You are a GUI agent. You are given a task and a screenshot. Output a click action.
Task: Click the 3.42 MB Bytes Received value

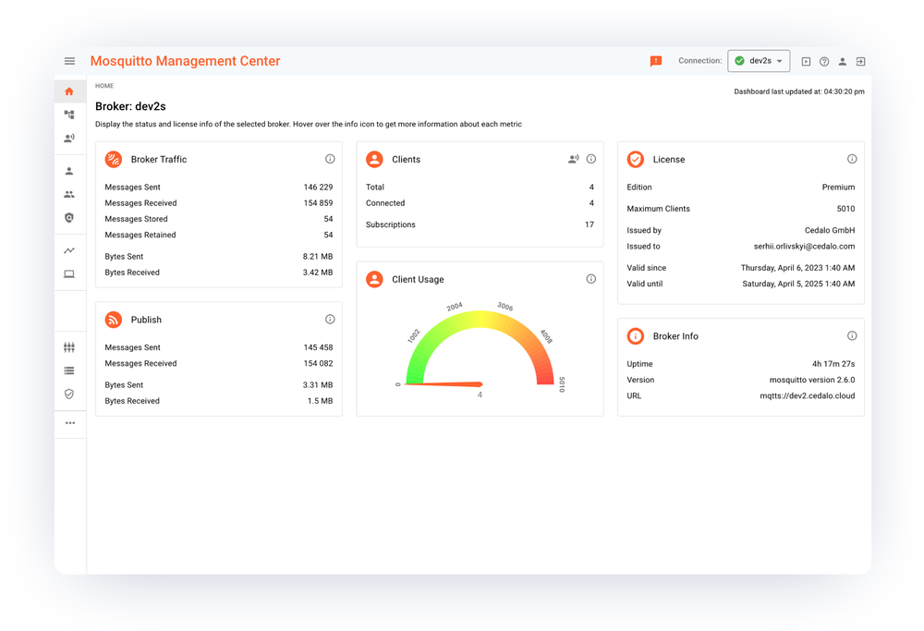click(318, 273)
